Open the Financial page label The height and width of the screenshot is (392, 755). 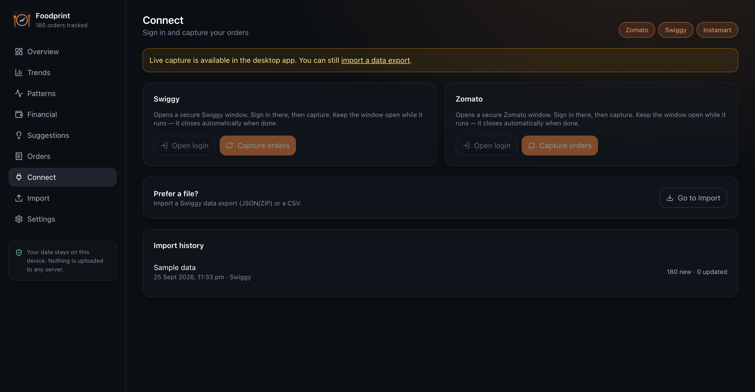[x=42, y=114]
